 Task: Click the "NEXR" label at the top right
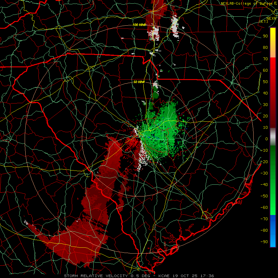coord(272,19)
